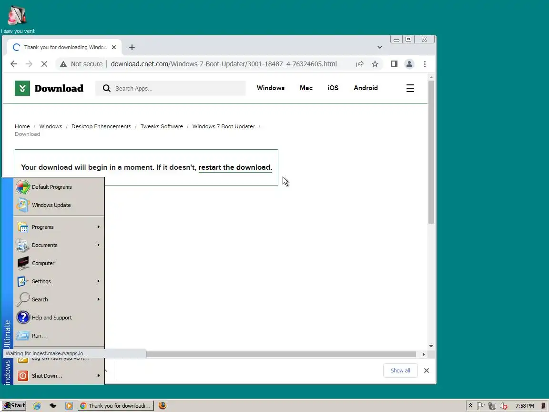Expand the Programs submenu
Image resolution: width=549 pixels, height=412 pixels.
point(59,227)
